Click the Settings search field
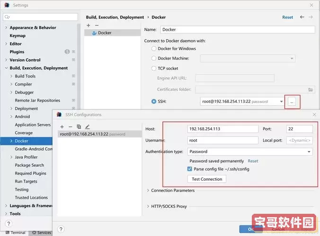The image size is (320, 236). (40, 17)
